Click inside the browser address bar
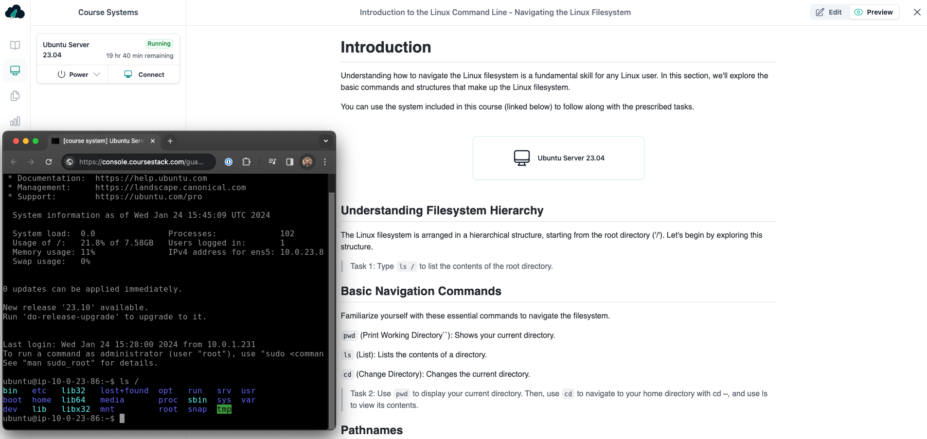 (x=141, y=162)
